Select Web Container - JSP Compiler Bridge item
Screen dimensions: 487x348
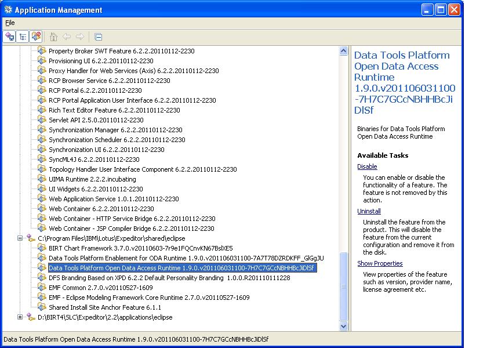tap(132, 229)
